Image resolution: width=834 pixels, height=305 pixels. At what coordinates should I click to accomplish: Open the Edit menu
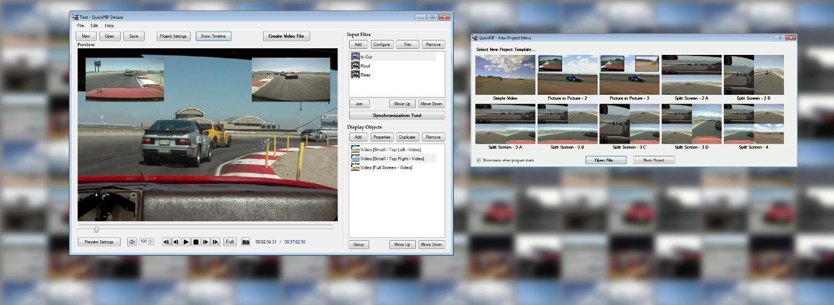[94, 26]
